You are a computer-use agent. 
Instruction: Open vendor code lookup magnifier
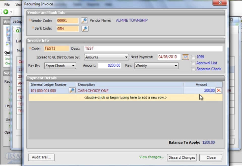pos(84,20)
